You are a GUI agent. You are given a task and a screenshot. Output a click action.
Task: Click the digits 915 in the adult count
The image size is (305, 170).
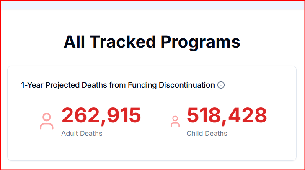pyautogui.click(x=124, y=115)
